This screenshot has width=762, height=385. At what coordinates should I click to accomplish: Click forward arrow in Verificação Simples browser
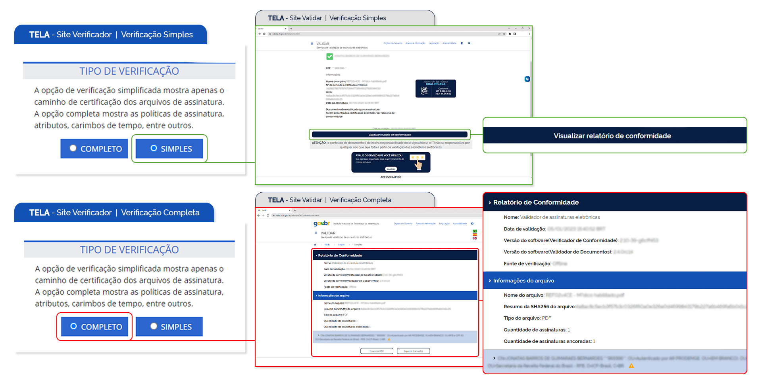260,34
